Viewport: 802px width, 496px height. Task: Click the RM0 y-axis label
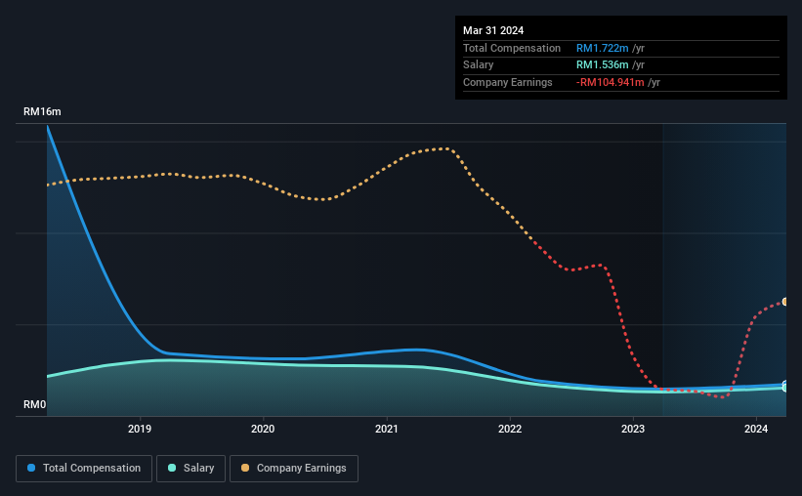tap(35, 404)
